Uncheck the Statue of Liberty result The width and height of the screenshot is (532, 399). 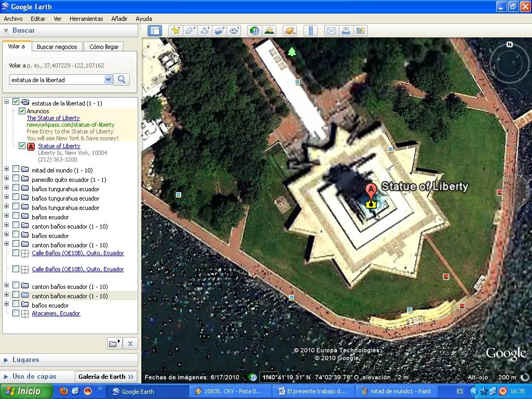22,146
